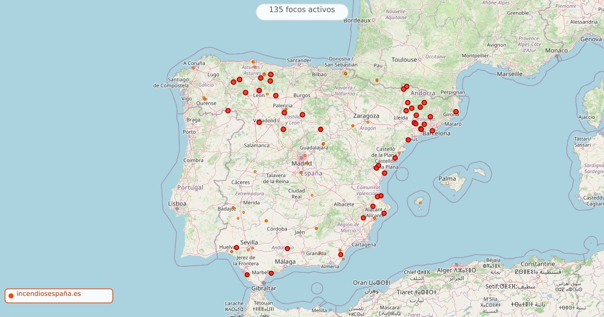
Task: Click the red fire marker just above León
Action: click(259, 91)
